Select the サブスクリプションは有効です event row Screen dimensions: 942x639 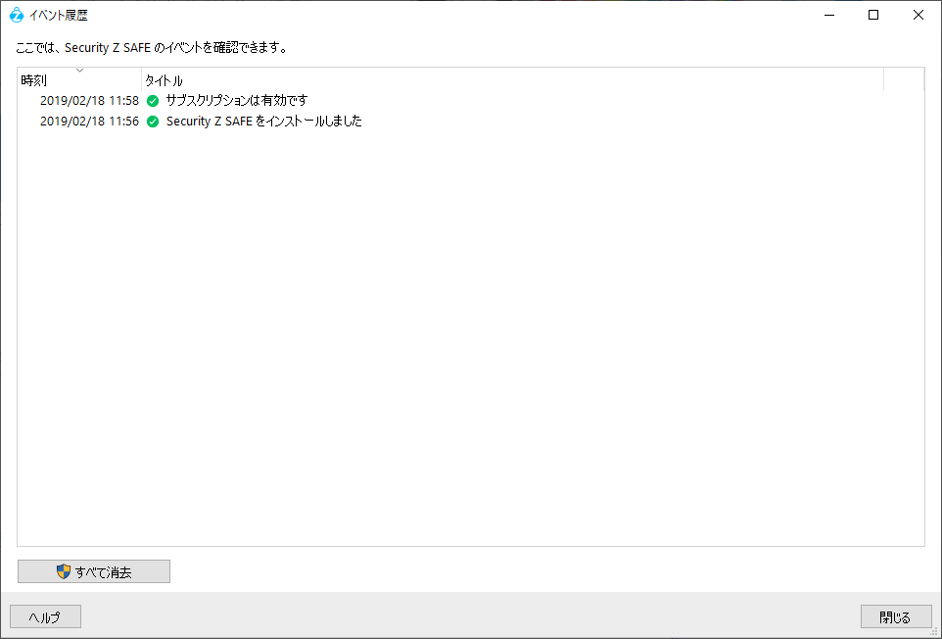coord(237,100)
